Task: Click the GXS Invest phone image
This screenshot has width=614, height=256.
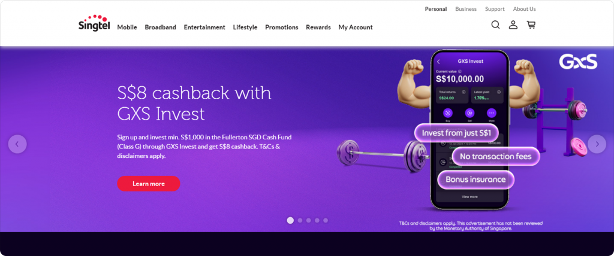Action: point(469,130)
